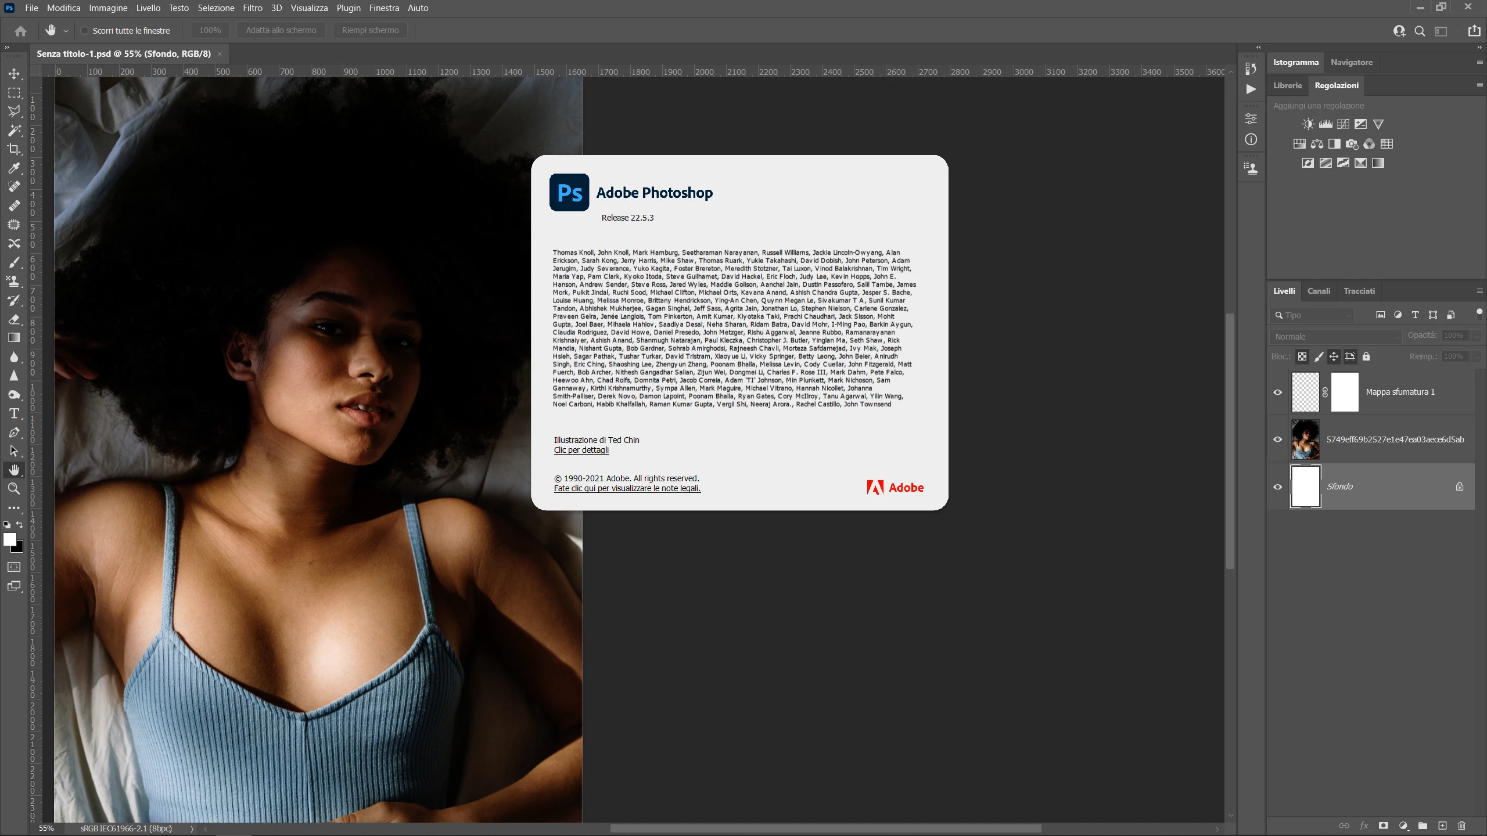This screenshot has height=836, width=1487.
Task: Open the Normale blend mode dropdown
Action: click(1337, 337)
